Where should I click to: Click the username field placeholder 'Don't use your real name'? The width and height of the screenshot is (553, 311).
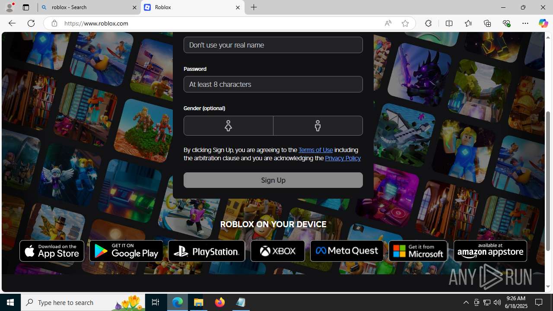click(x=273, y=45)
